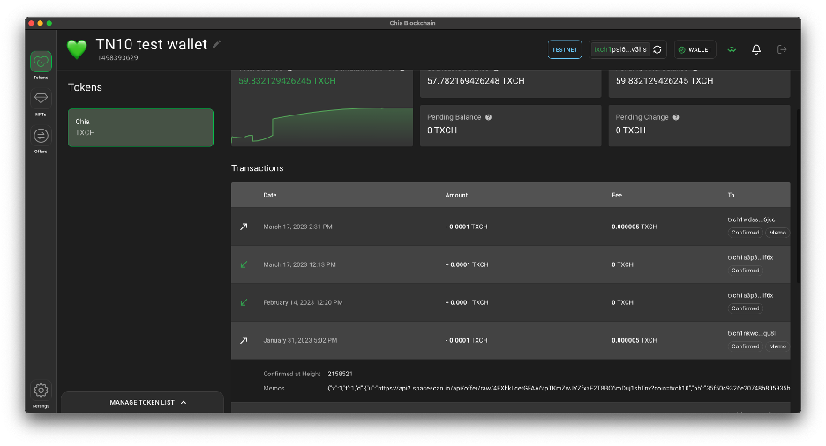Screen dimensions: 826x446
Task: Click wallet fingerprint 1498393629
Action: 117,58
